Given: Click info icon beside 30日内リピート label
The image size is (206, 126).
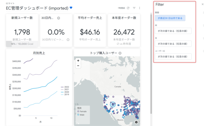Looking at the screenshot, I should 68,40.
